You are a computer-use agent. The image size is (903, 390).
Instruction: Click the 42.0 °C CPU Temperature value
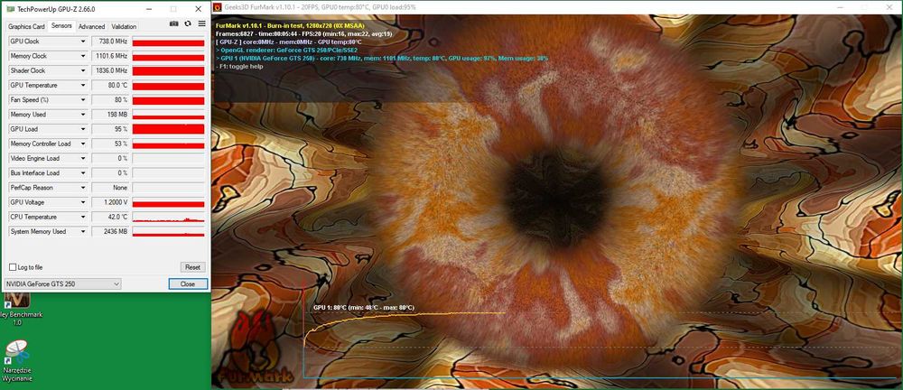click(110, 218)
